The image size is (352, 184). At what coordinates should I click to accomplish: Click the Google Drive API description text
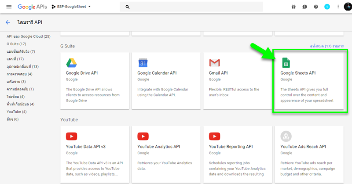pos(93,95)
